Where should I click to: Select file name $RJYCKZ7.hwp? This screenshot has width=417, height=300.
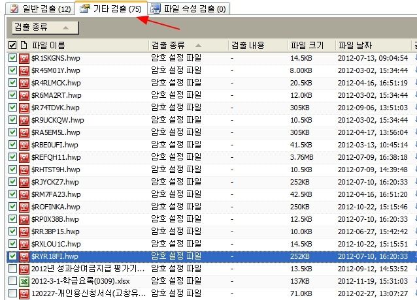(x=55, y=182)
